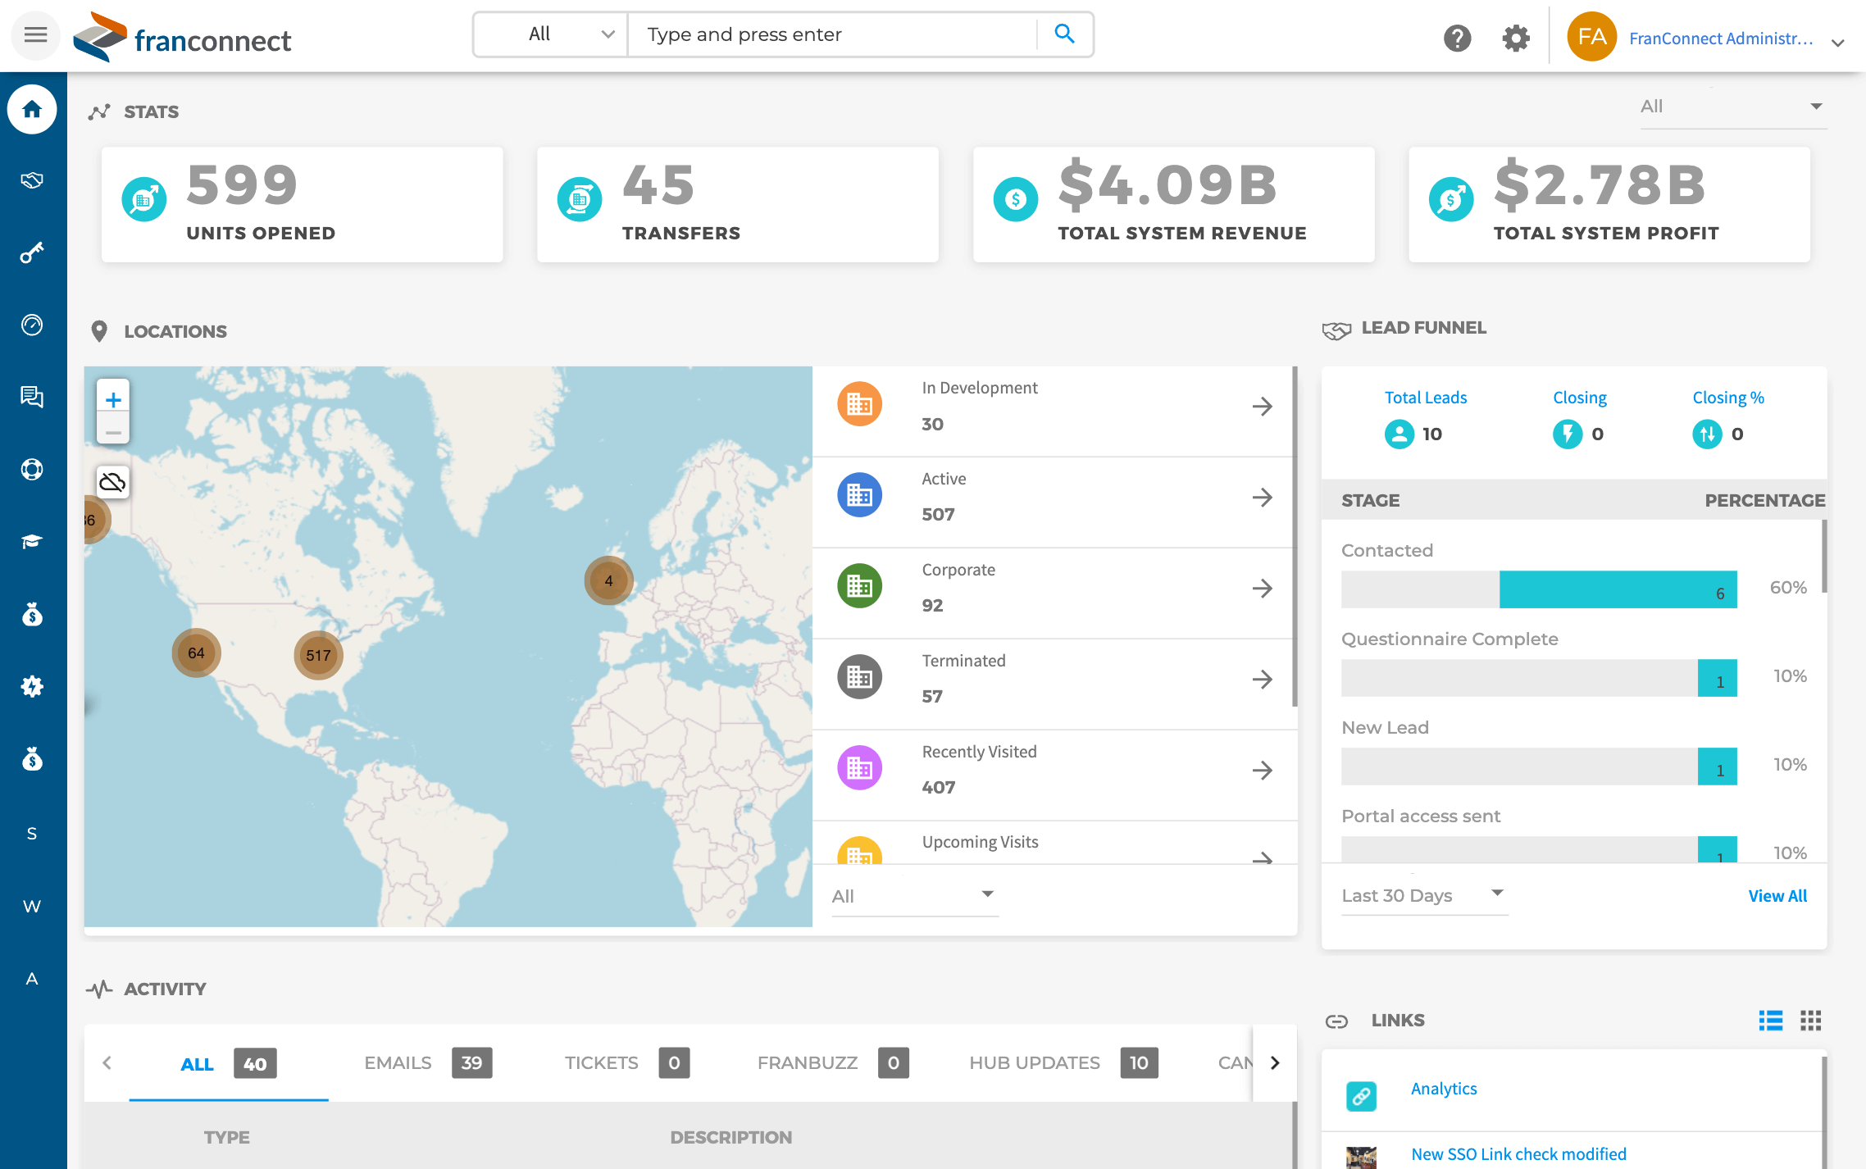Open the S sidebar item

32,834
